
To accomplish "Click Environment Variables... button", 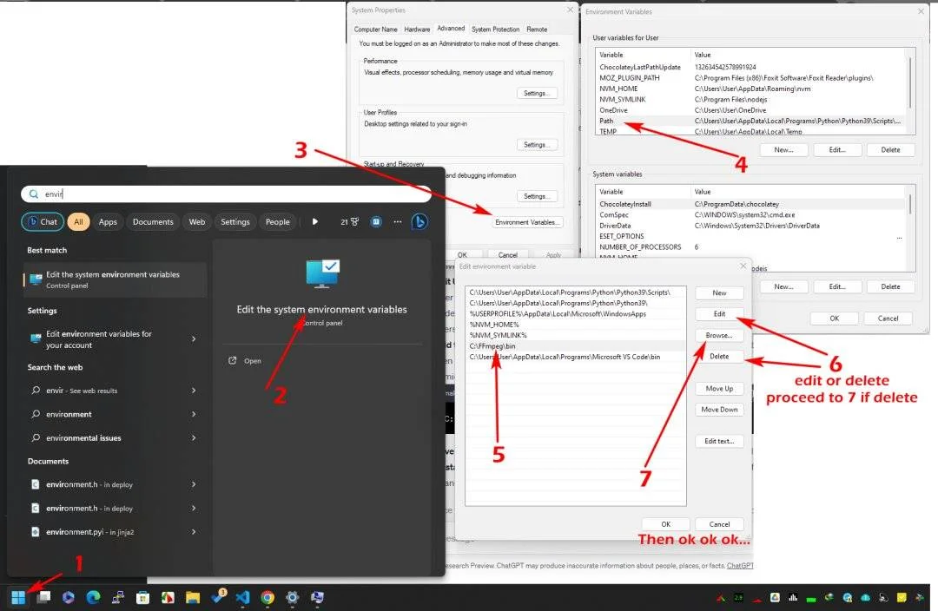I will (x=527, y=222).
